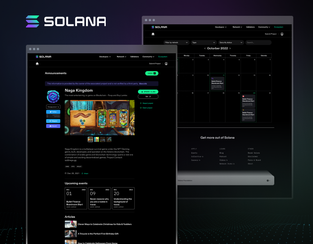Go to next month in calendar

230,48
